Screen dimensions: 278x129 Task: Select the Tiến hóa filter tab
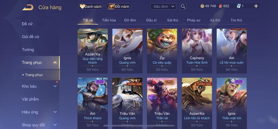coord(109,20)
